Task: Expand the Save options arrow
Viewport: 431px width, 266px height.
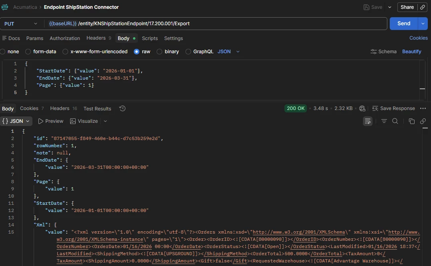Action: coord(389,7)
